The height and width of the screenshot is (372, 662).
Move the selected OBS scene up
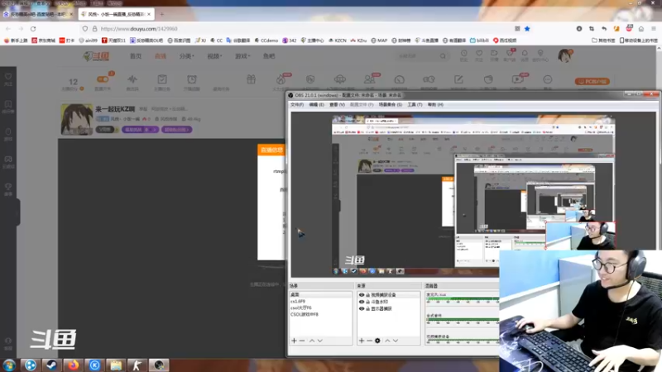[x=312, y=341]
